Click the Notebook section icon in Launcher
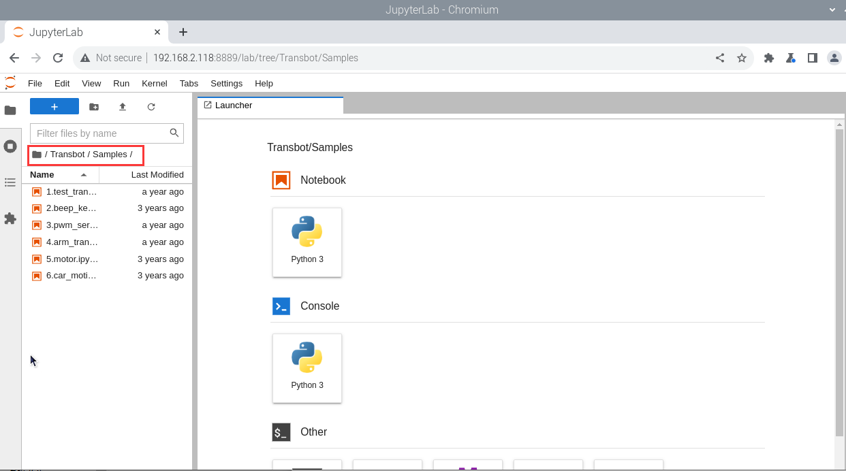Screen dimensions: 846x471 click(x=281, y=180)
